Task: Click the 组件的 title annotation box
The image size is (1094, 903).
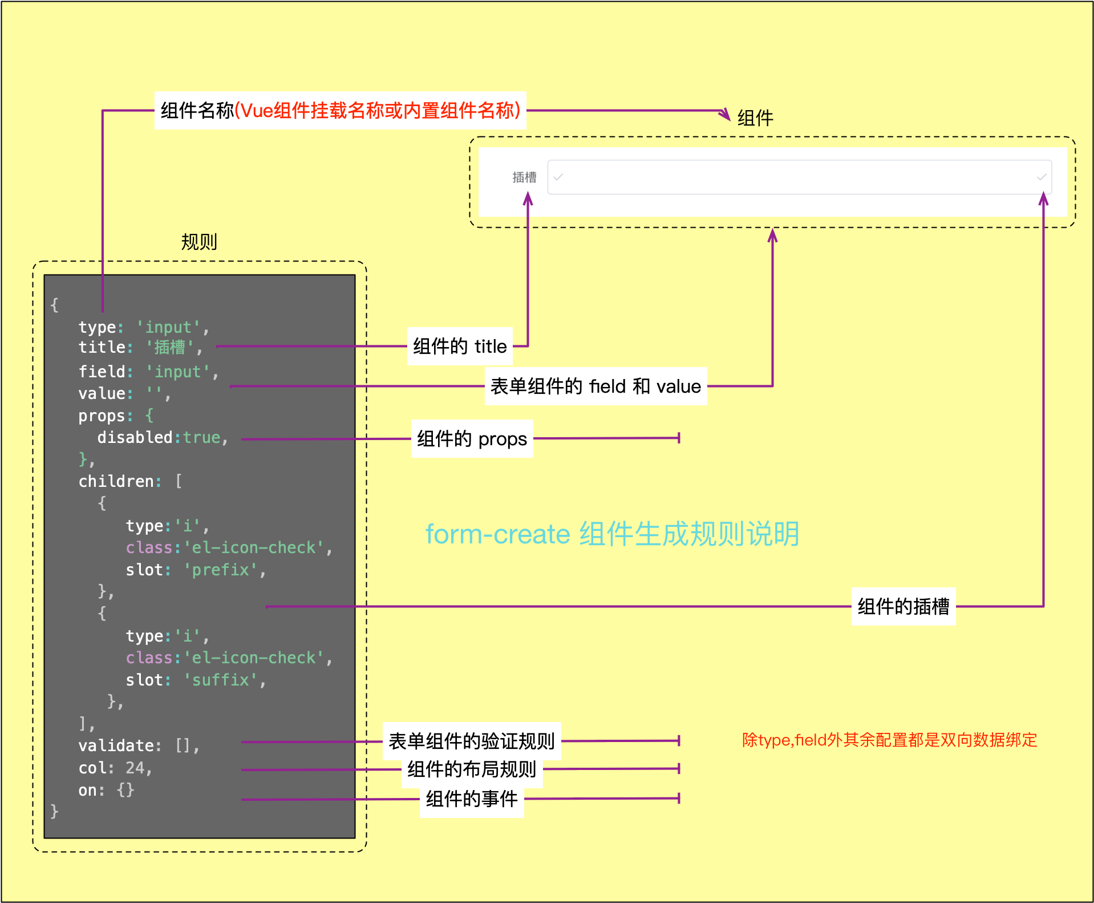Action: pyautogui.click(x=459, y=346)
